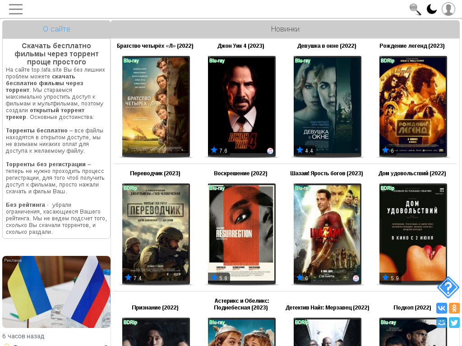Open the Подкоп (2022) title link
The width and height of the screenshot is (462, 346).
(412, 307)
